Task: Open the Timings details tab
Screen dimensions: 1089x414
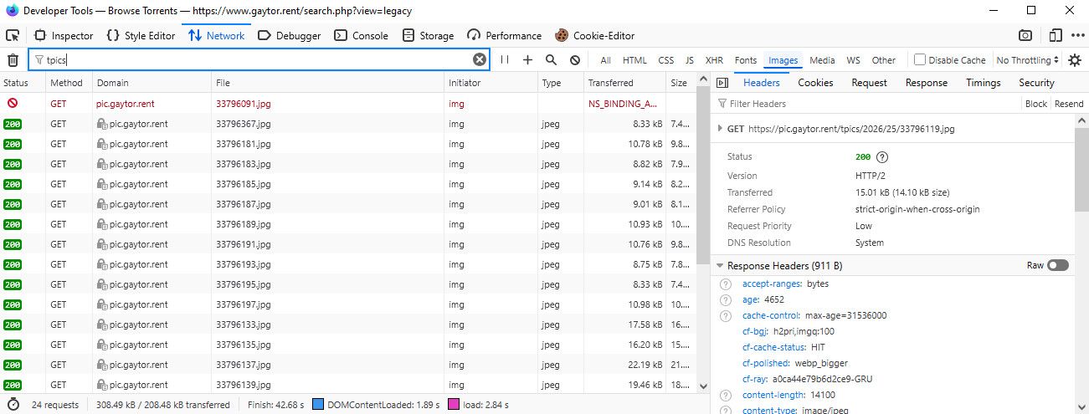Action: (x=983, y=83)
